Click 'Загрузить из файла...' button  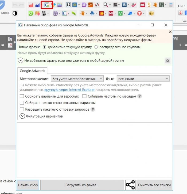[82, 185]
